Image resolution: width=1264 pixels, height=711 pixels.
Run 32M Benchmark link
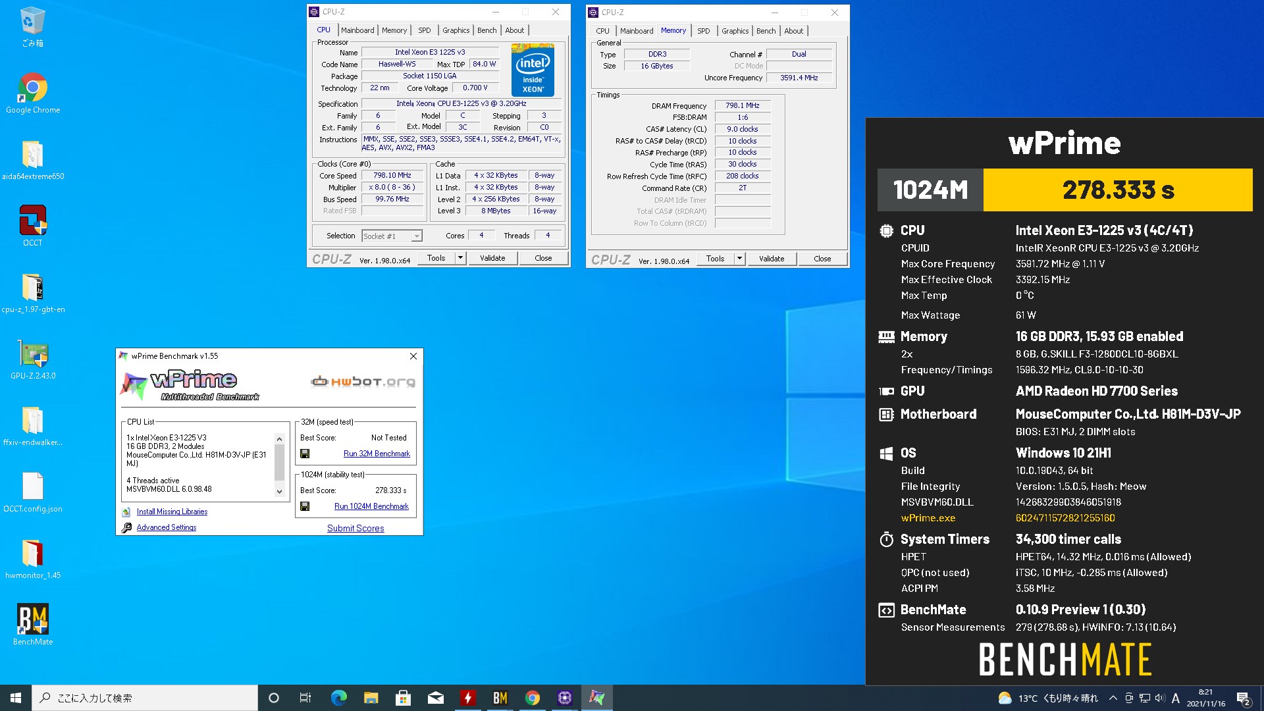tap(377, 454)
